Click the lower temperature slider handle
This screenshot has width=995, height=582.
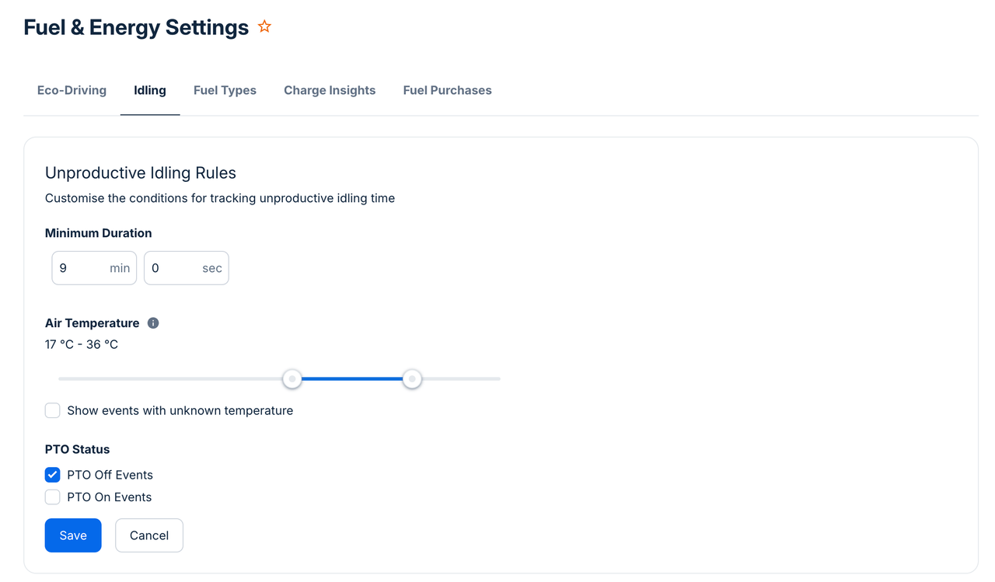point(292,378)
